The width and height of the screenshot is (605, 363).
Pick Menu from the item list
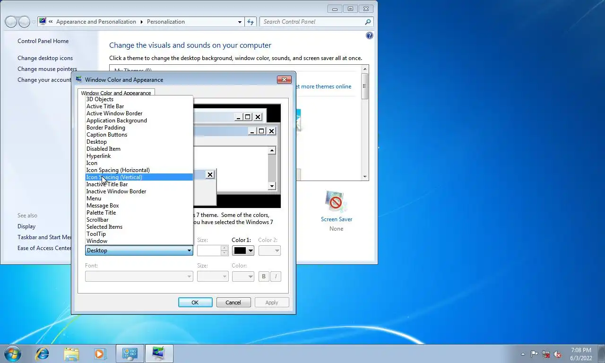click(139, 199)
